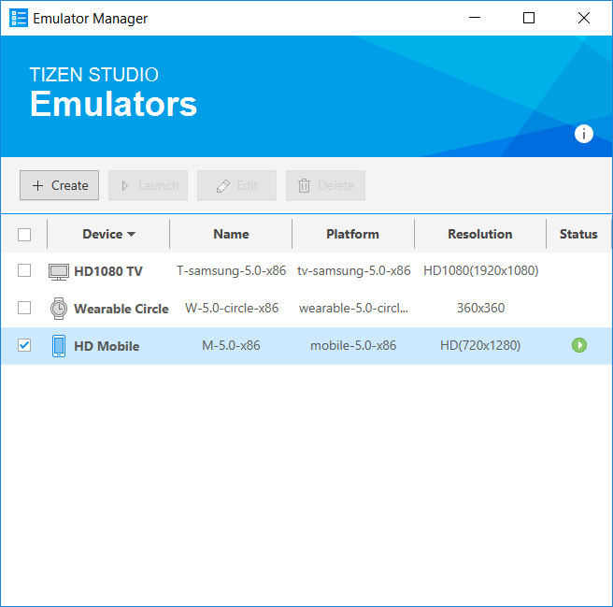Check the HD1080 TV row checkbox

click(x=24, y=271)
